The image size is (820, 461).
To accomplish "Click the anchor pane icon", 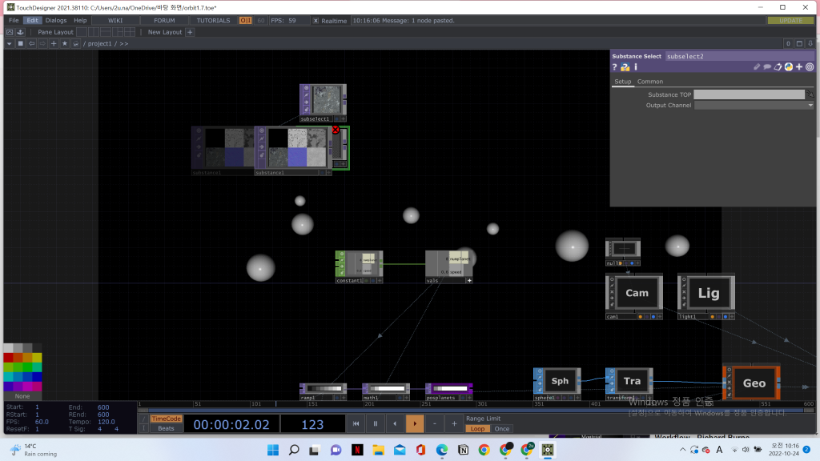I will point(20,32).
